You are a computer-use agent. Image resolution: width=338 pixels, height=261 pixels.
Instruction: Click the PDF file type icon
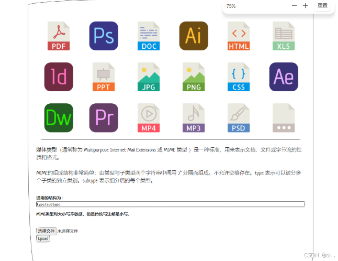click(x=59, y=36)
